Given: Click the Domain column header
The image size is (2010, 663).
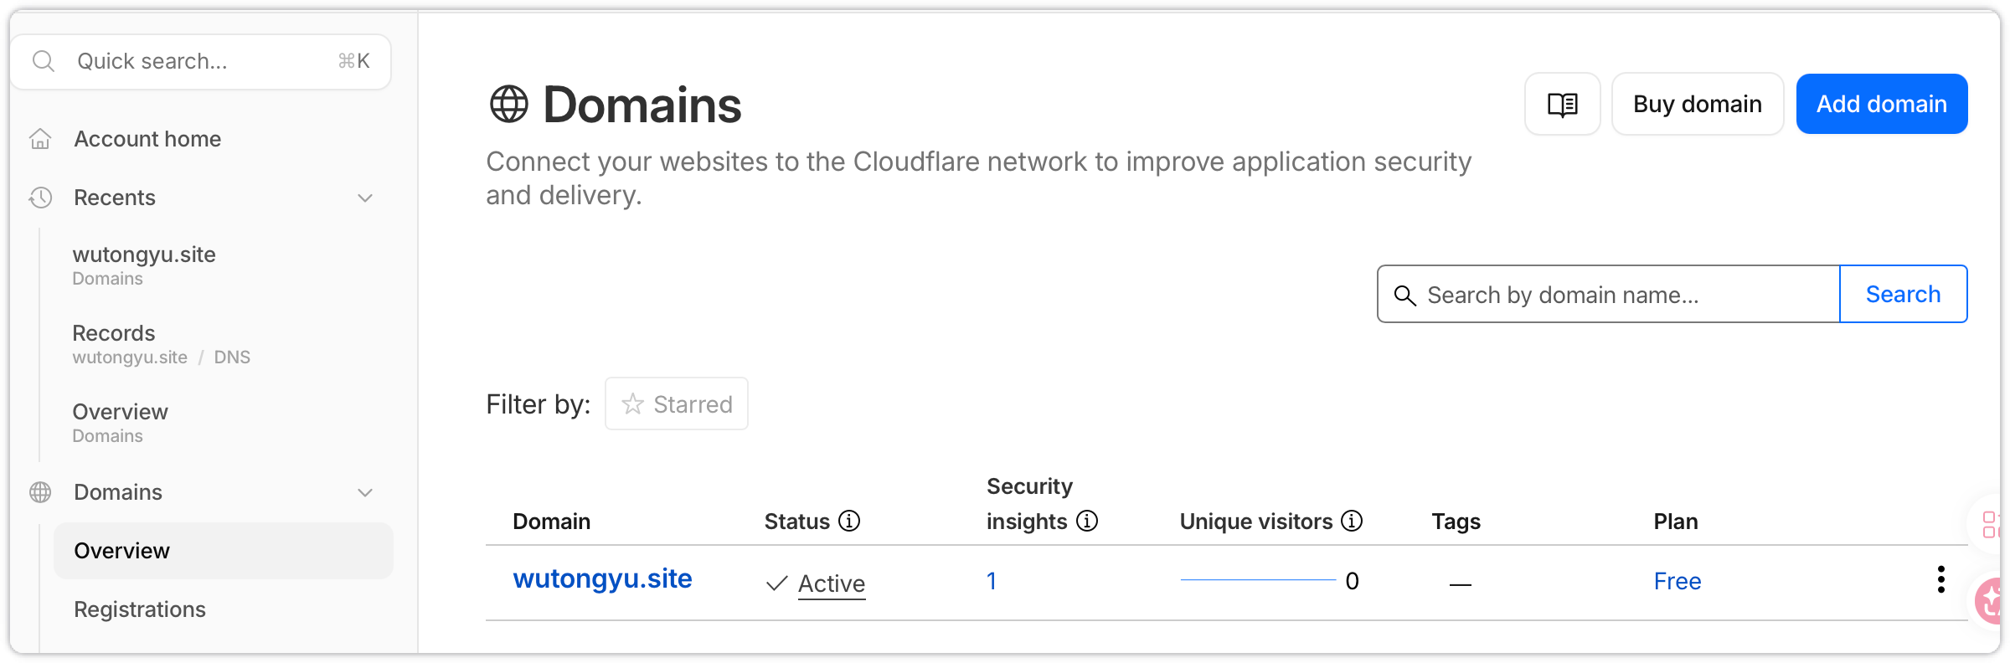Looking at the screenshot, I should pyautogui.click(x=552, y=522).
